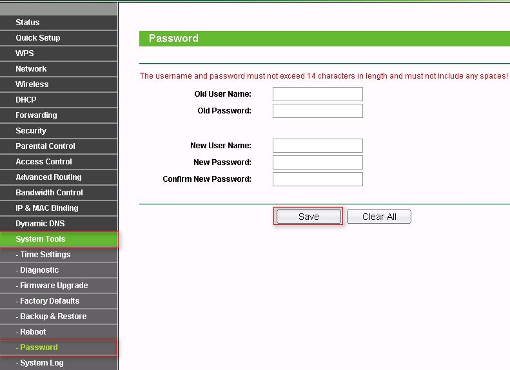Collapse the System Tools menu
The image size is (510, 370).
(59, 239)
